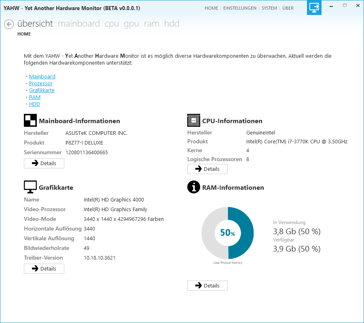Click the Bildwiederholrate value 49
Viewport: 364px width, 323px height.
[x=87, y=248]
